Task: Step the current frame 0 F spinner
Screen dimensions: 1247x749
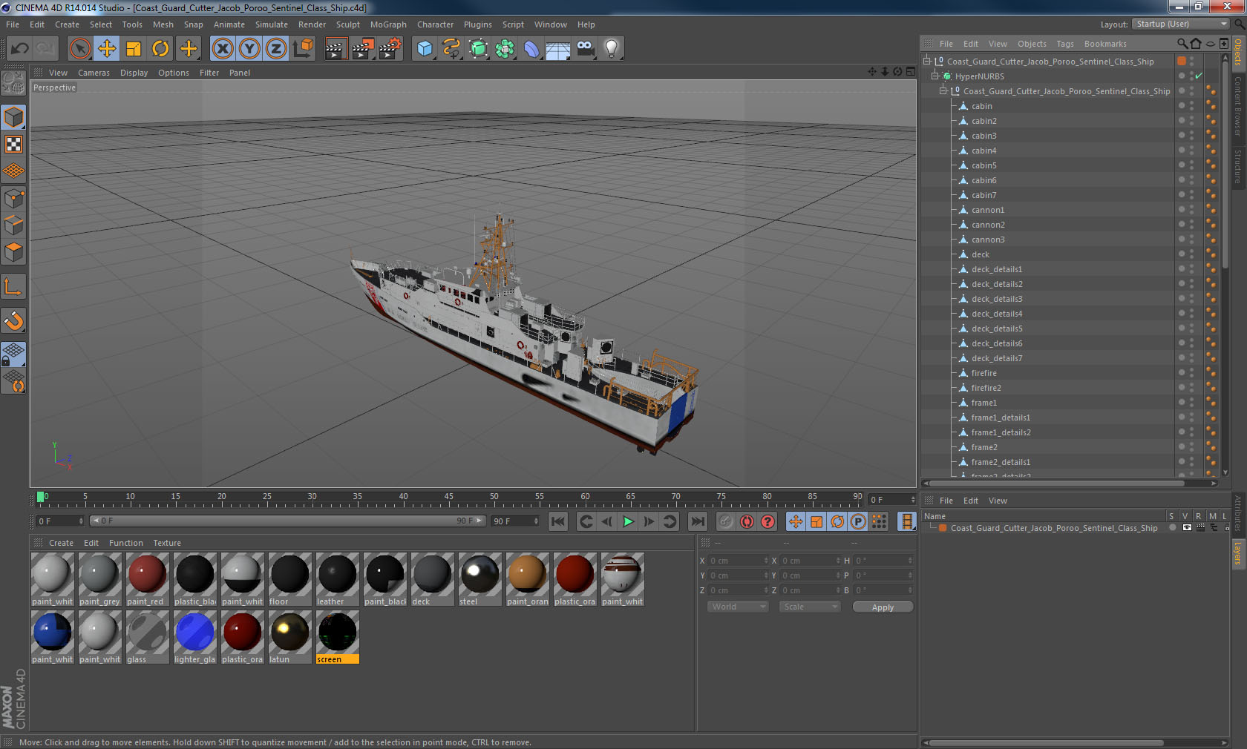Action: pyautogui.click(x=81, y=521)
